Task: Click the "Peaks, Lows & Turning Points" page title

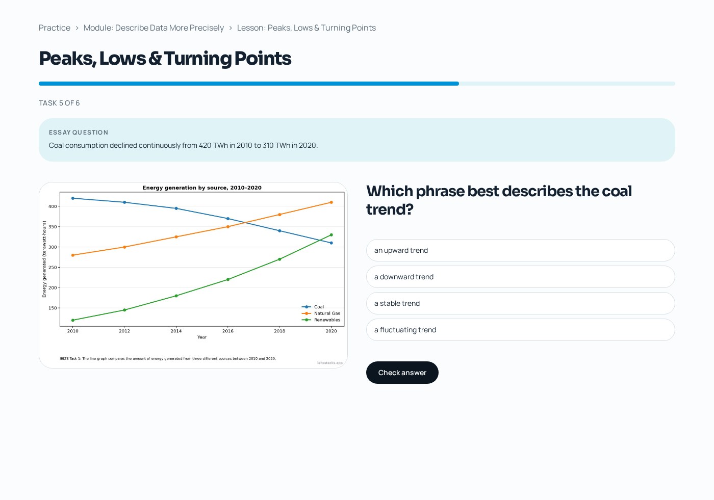Action: click(x=165, y=59)
